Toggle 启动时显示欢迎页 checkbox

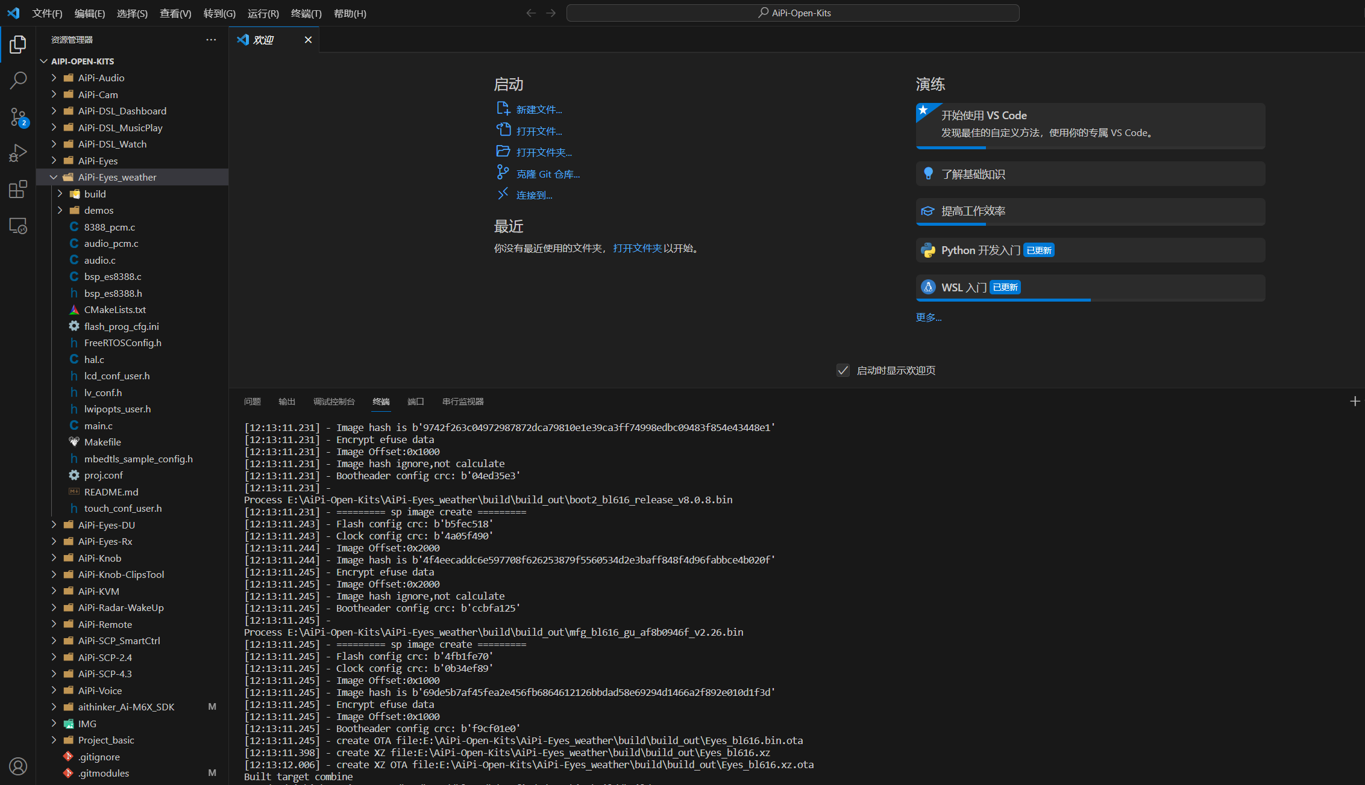(x=843, y=370)
